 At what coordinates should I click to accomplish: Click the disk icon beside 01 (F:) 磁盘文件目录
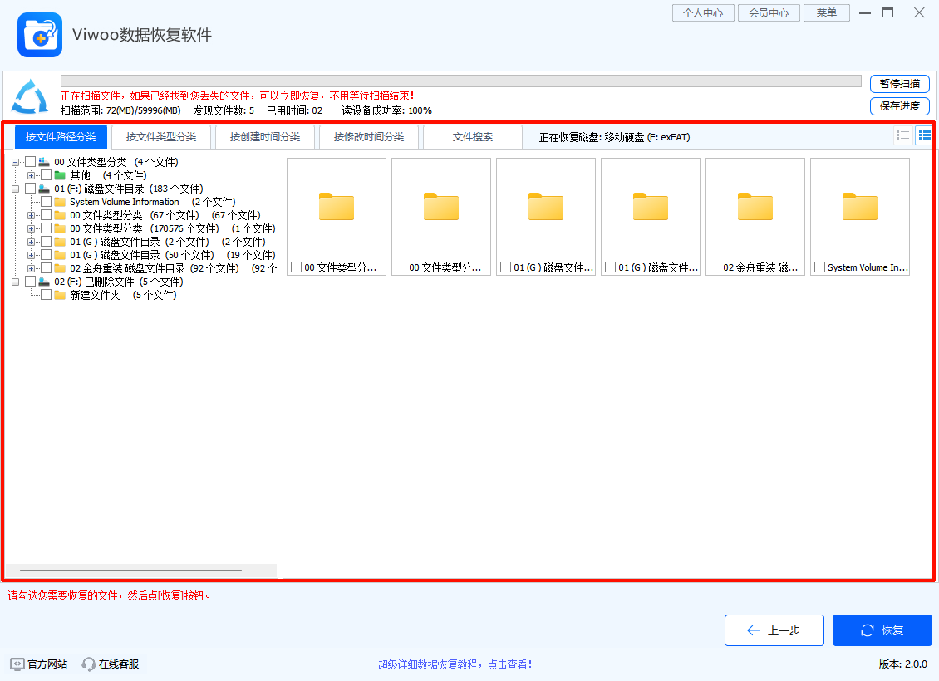(42, 189)
